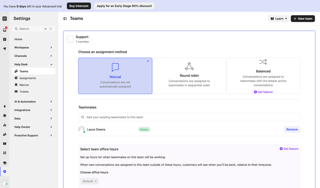Open the App Store grid icon
Screen dimensions: 320x188
[4, 153]
